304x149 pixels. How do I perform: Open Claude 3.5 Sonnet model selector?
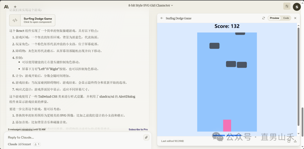pos(19,144)
